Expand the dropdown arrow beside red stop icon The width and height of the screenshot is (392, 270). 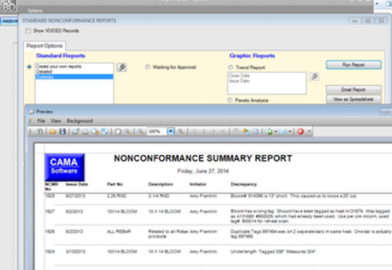309,132
